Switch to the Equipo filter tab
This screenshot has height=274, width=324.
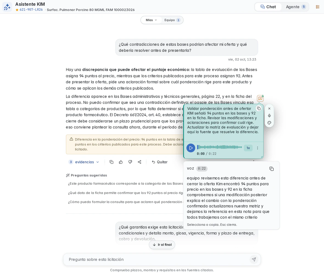coord(172,20)
